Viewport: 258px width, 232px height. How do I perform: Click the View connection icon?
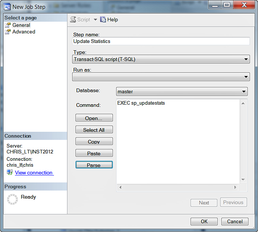click(10, 172)
